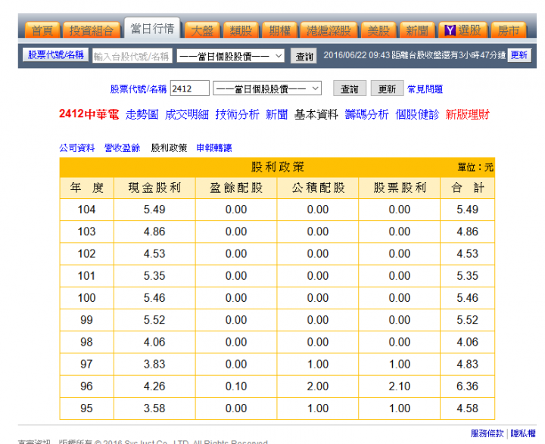545x444 pixels.
Task: Open the 常見問題 link
Action: coord(425,89)
